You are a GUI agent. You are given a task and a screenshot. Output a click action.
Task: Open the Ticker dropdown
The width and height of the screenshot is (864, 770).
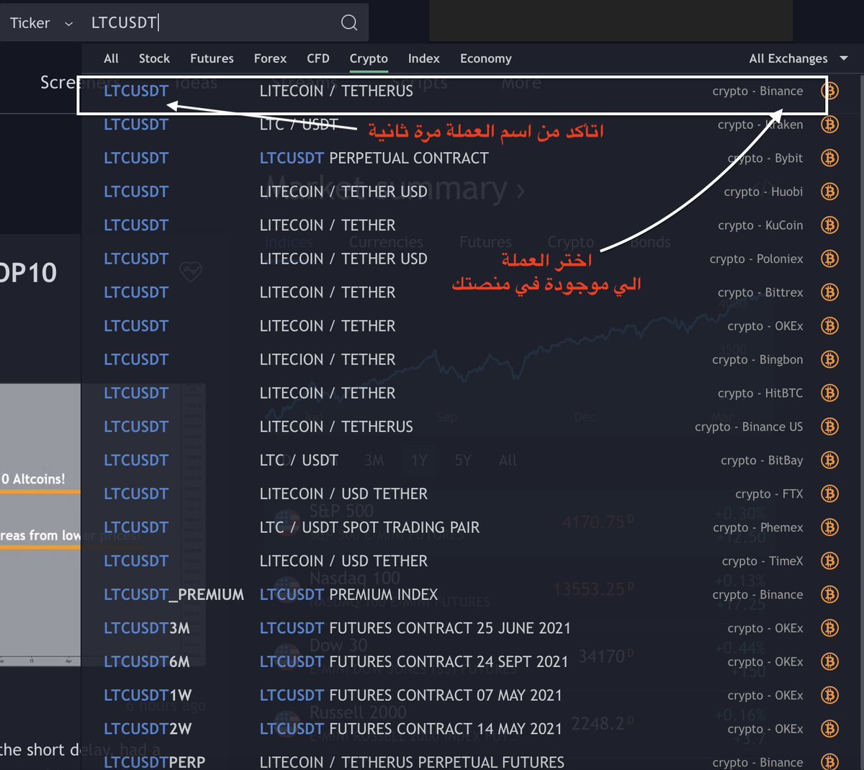(x=41, y=23)
